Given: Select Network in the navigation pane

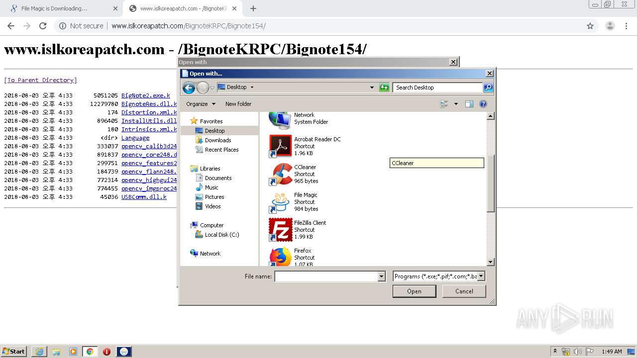Looking at the screenshot, I should tap(210, 254).
